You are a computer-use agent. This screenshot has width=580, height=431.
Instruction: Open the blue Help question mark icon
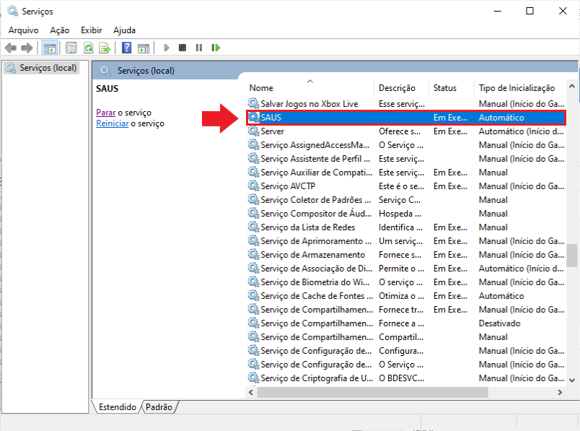[x=126, y=48]
